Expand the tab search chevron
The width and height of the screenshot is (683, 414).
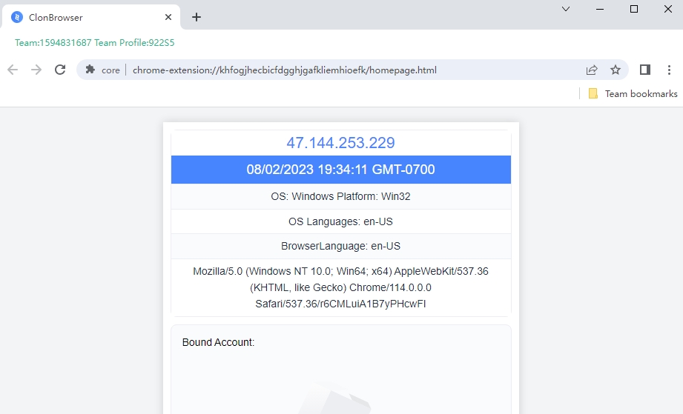coord(566,9)
